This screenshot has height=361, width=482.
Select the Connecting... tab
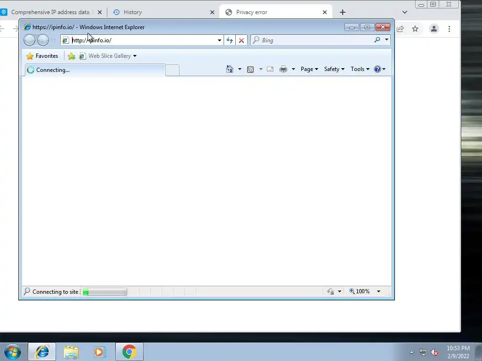95,70
